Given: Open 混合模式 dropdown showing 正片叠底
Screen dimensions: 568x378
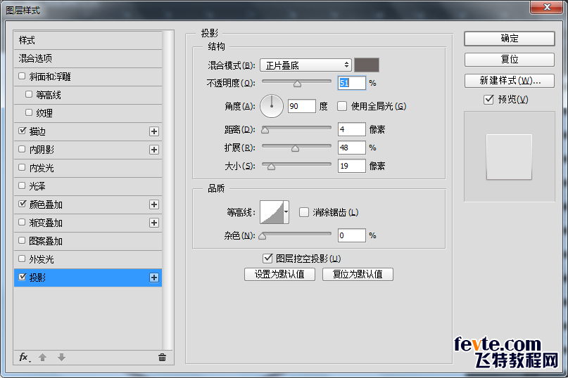Looking at the screenshot, I should click(305, 65).
